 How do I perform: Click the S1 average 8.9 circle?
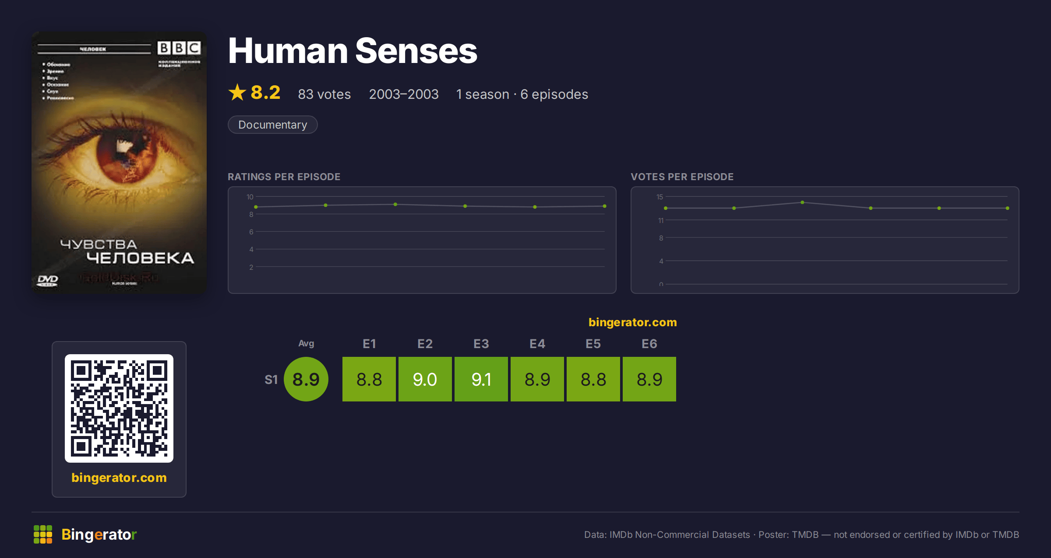click(306, 379)
